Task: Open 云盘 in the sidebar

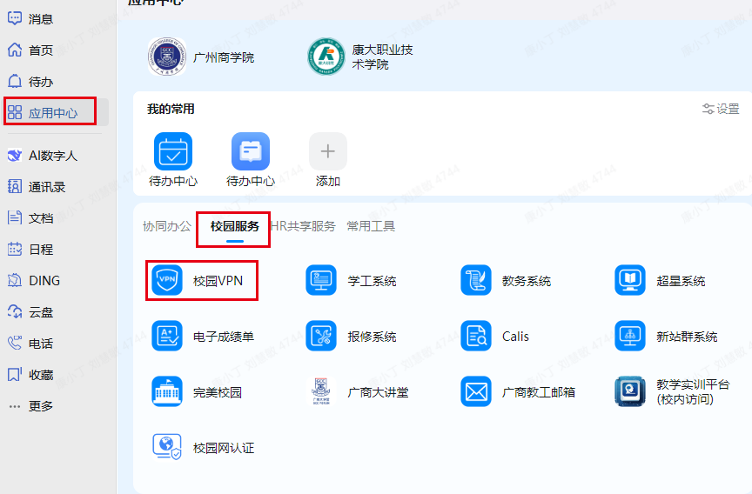Action: coord(31,312)
